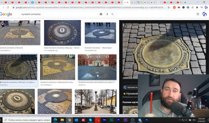Click the search query input field

click(59, 14)
